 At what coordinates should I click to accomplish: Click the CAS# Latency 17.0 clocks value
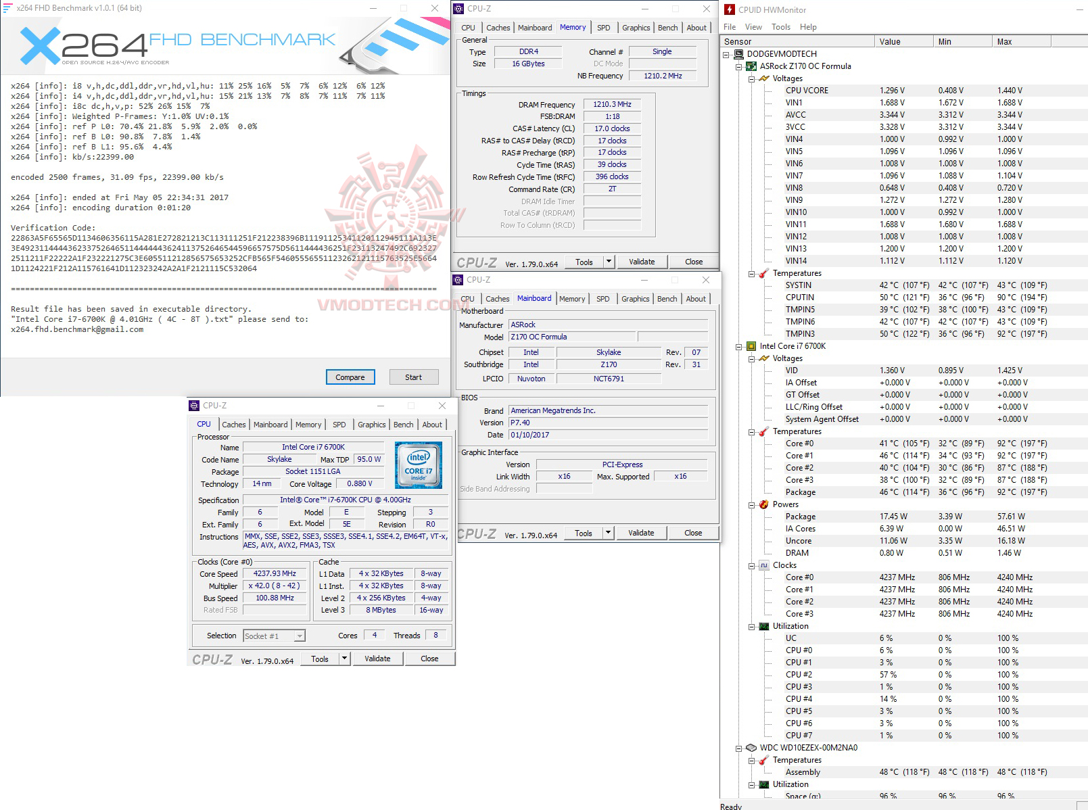click(612, 128)
